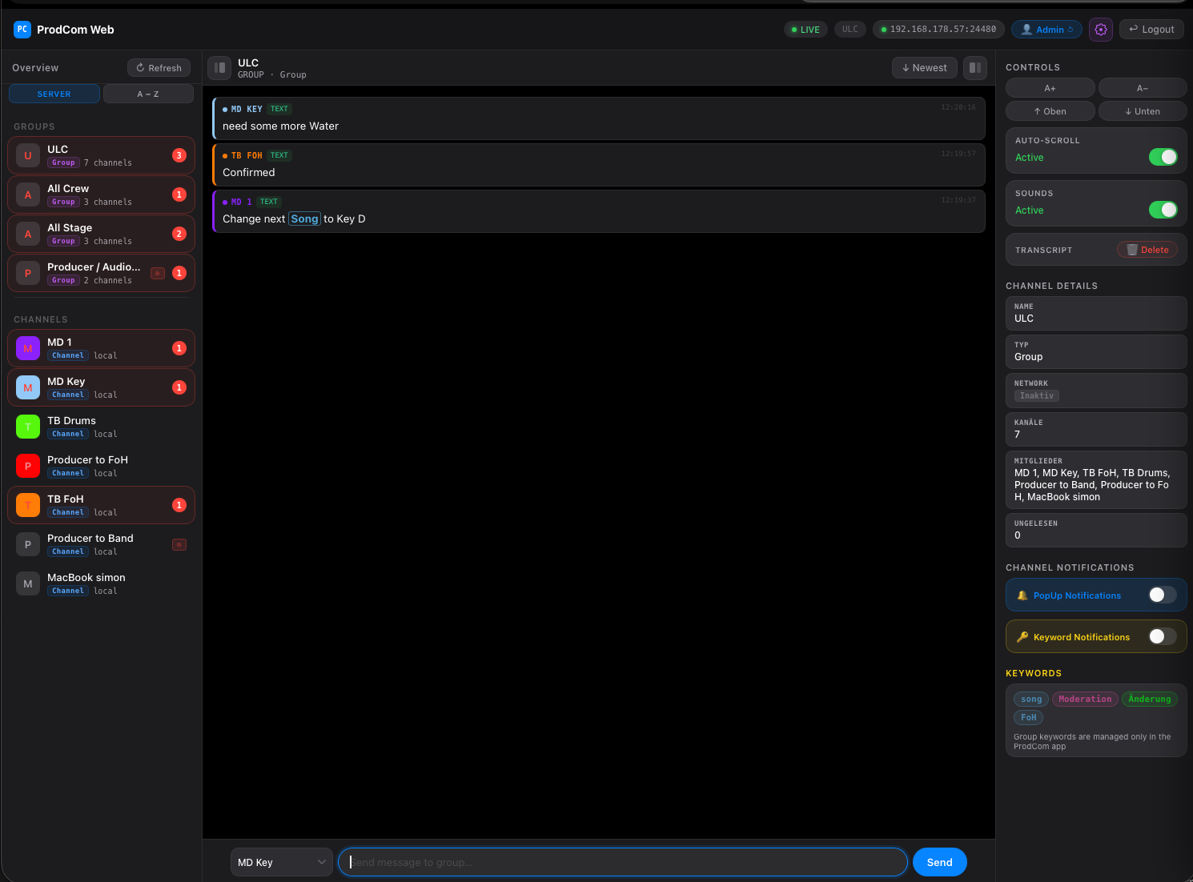Viewport: 1193px width, 882px height.
Task: Click the All Stage group avatar
Action: [x=28, y=234]
